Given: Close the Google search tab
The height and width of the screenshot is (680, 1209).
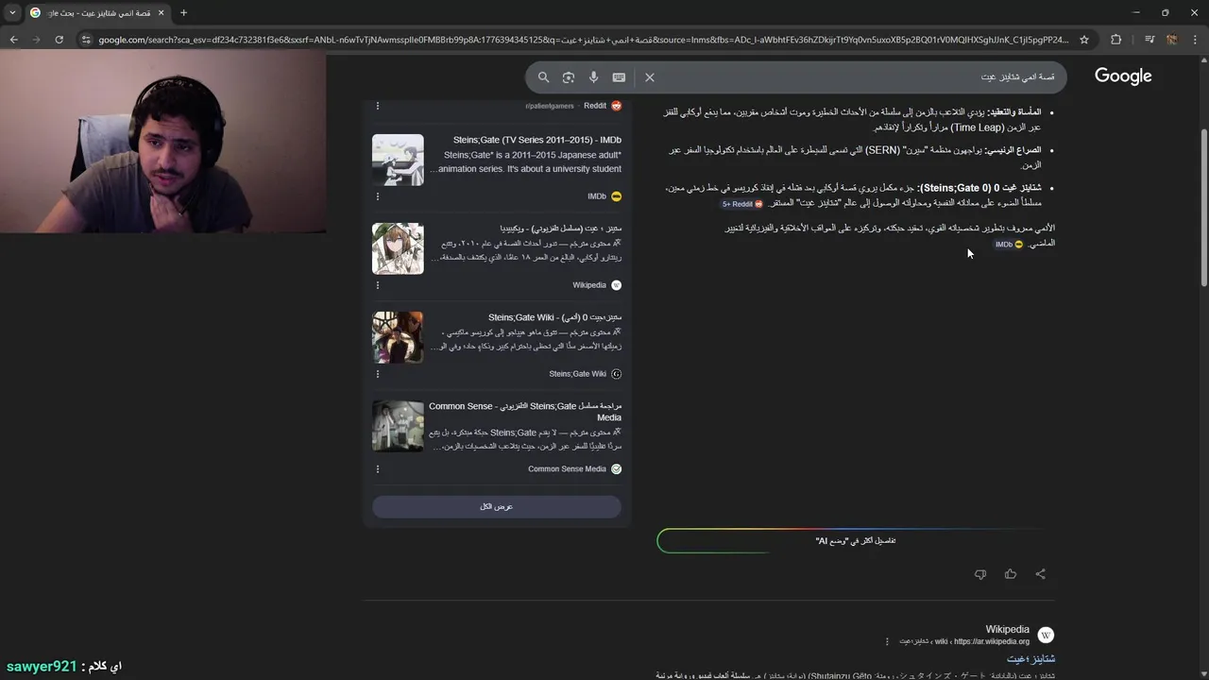Looking at the screenshot, I should 160,13.
